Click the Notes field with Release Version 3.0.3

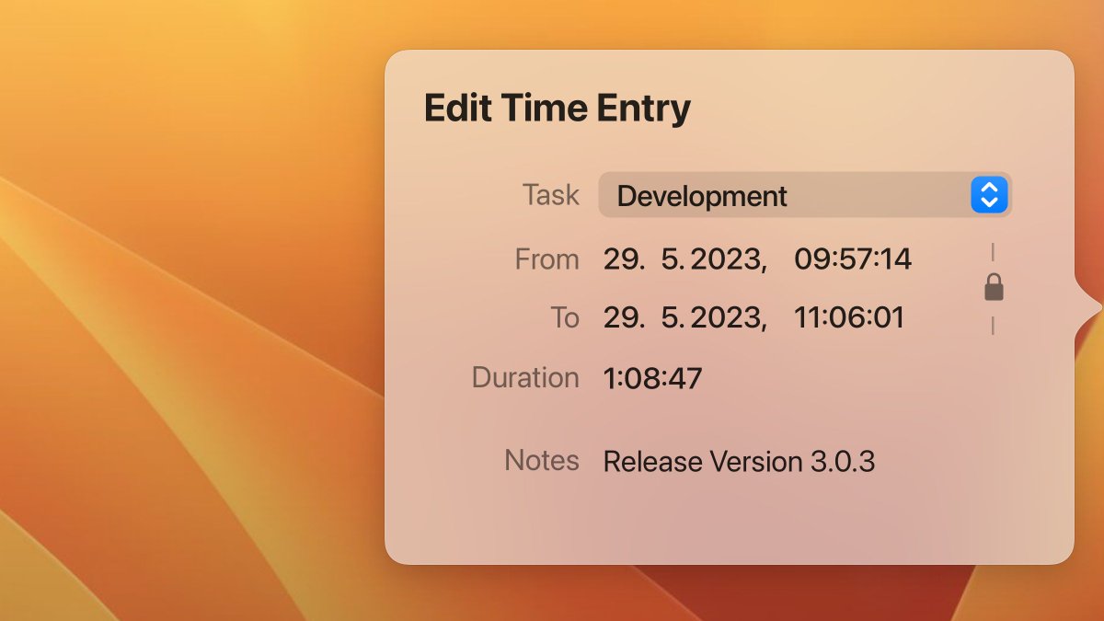pyautogui.click(x=739, y=461)
